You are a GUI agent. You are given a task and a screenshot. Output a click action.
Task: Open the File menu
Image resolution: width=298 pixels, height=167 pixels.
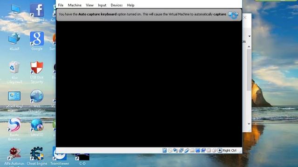(61, 5)
